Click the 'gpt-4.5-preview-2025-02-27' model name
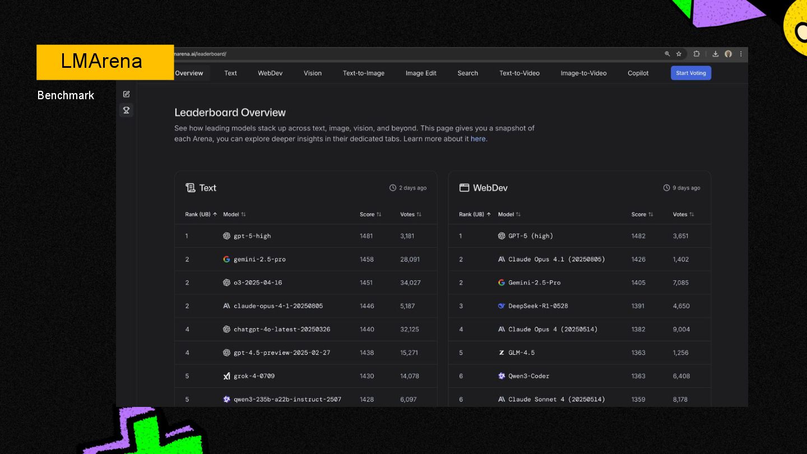This screenshot has height=454, width=807. click(282, 353)
